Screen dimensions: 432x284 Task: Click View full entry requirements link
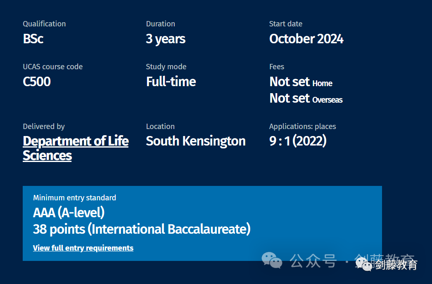point(83,248)
